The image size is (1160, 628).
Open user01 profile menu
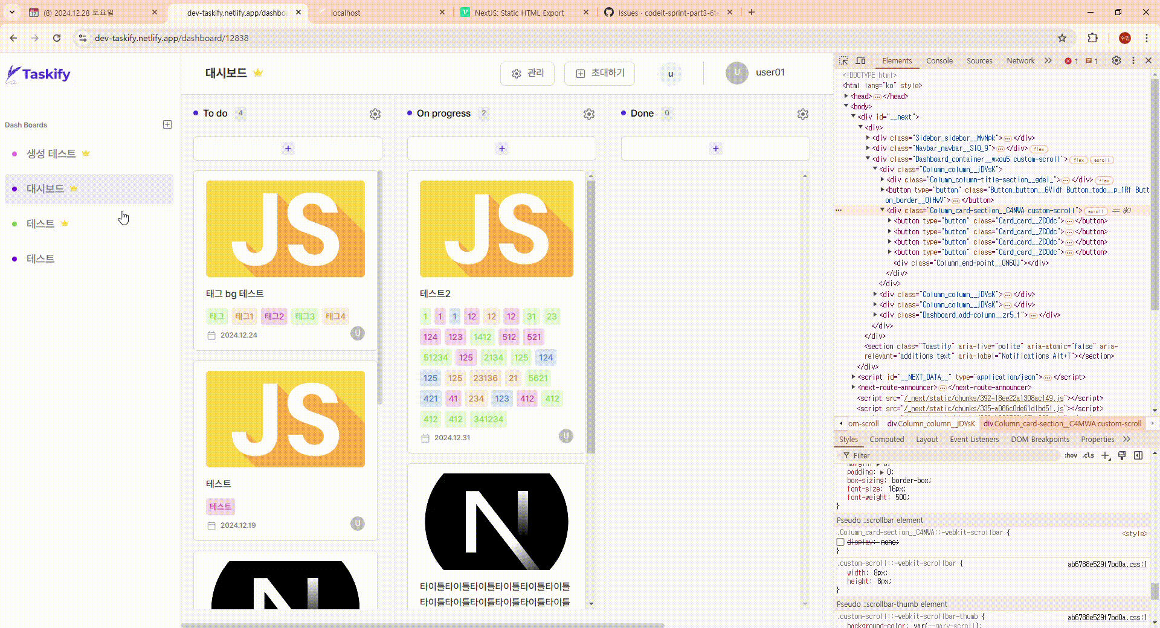click(x=755, y=73)
